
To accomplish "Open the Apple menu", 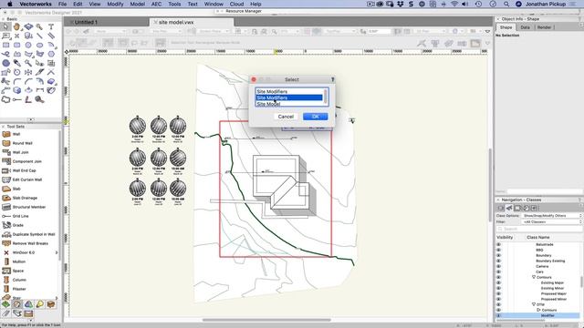I will coord(10,4).
